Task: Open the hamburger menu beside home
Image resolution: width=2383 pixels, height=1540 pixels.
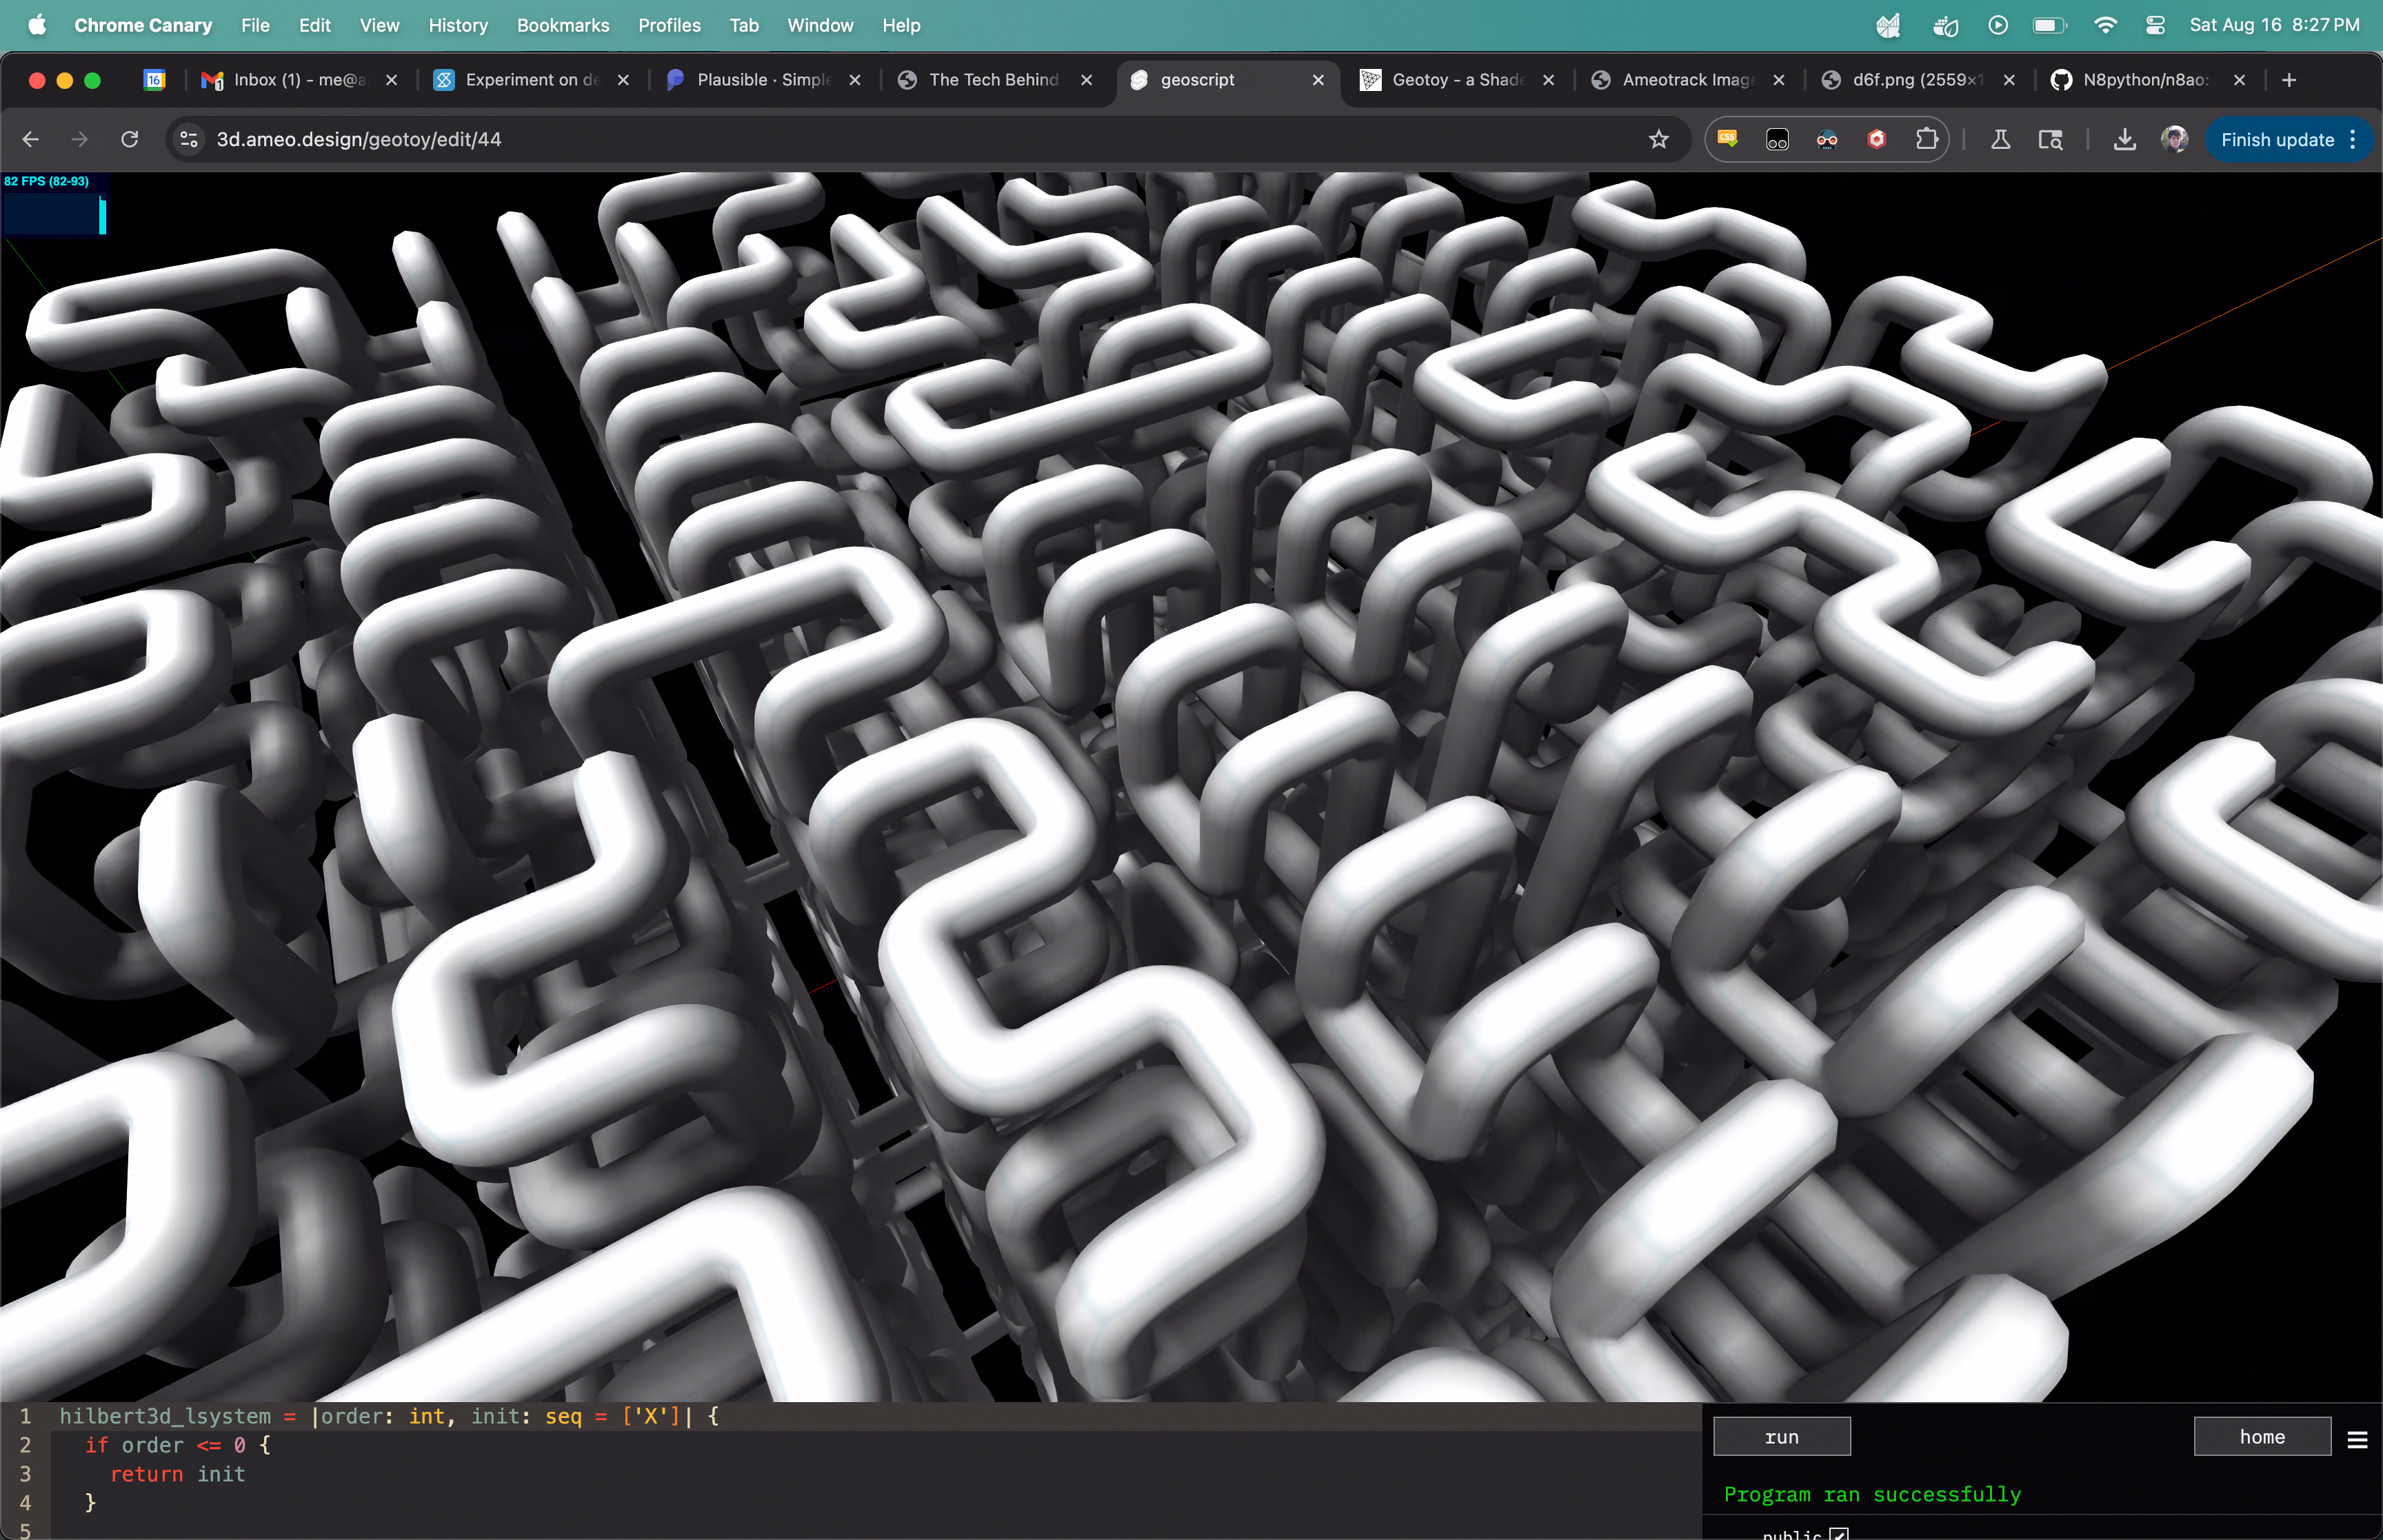Action: 2357,1440
